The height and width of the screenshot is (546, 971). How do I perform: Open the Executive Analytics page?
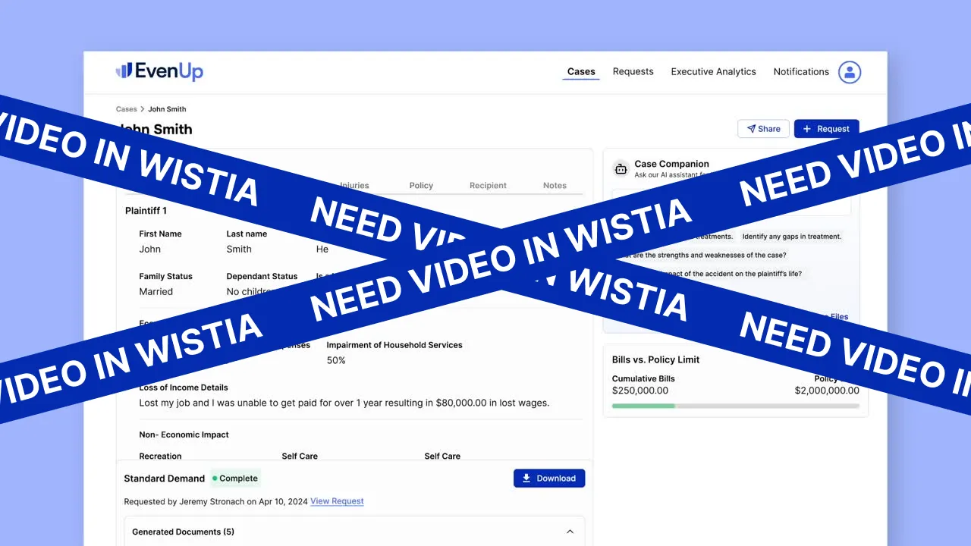pos(713,72)
